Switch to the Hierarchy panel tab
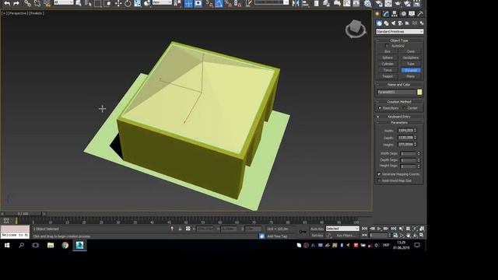498x280 pixels. click(395, 14)
